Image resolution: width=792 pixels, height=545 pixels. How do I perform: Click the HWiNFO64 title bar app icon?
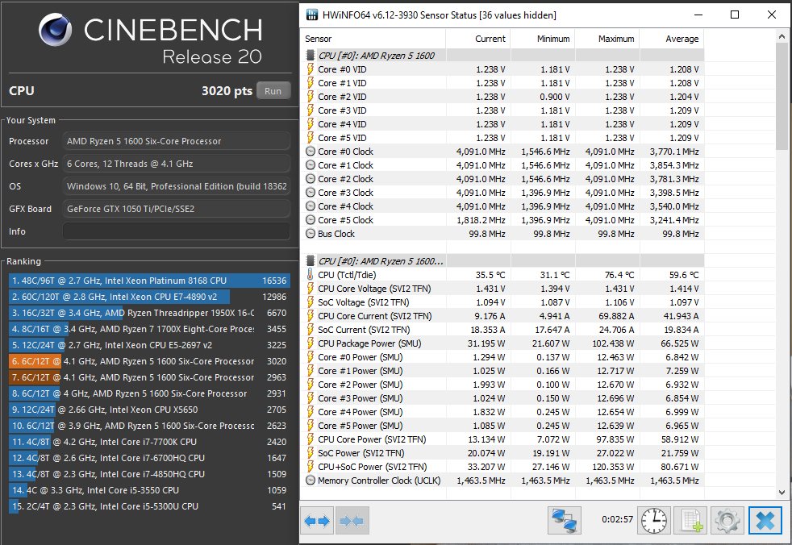click(312, 15)
